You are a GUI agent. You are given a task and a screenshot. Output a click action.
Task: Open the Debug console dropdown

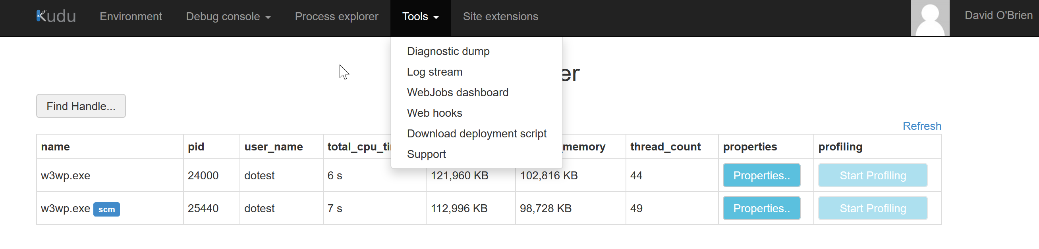point(228,17)
